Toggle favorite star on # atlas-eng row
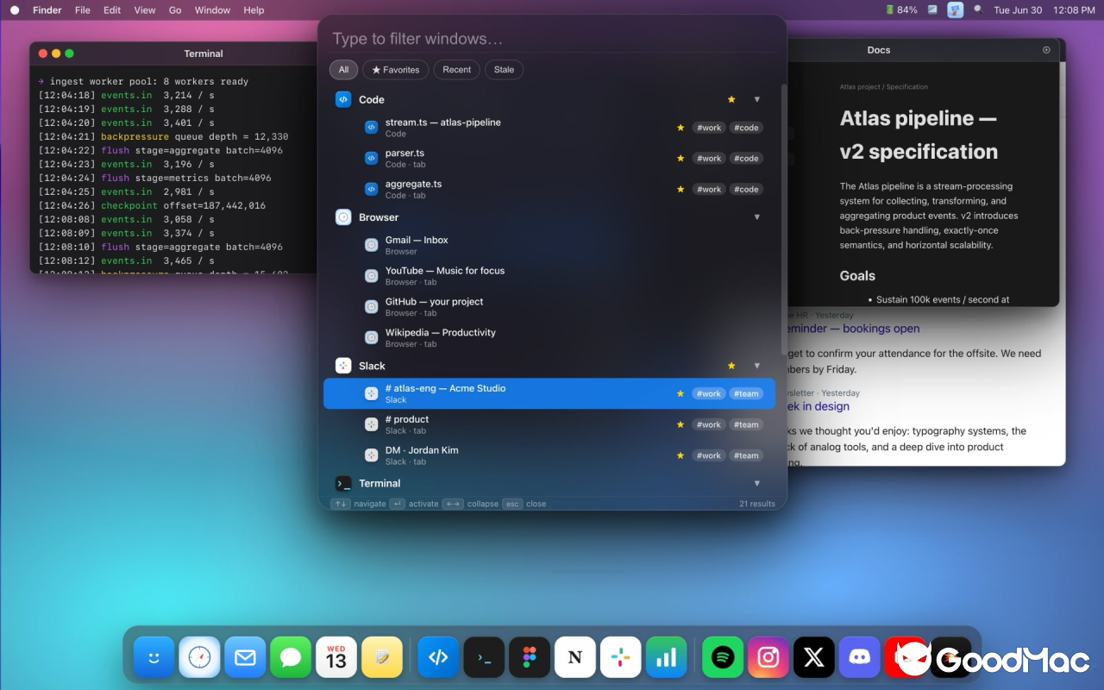This screenshot has height=690, width=1104. point(681,394)
